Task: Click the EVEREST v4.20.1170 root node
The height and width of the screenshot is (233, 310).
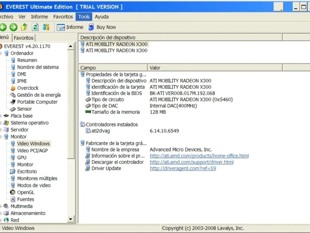Action: [x=25, y=46]
